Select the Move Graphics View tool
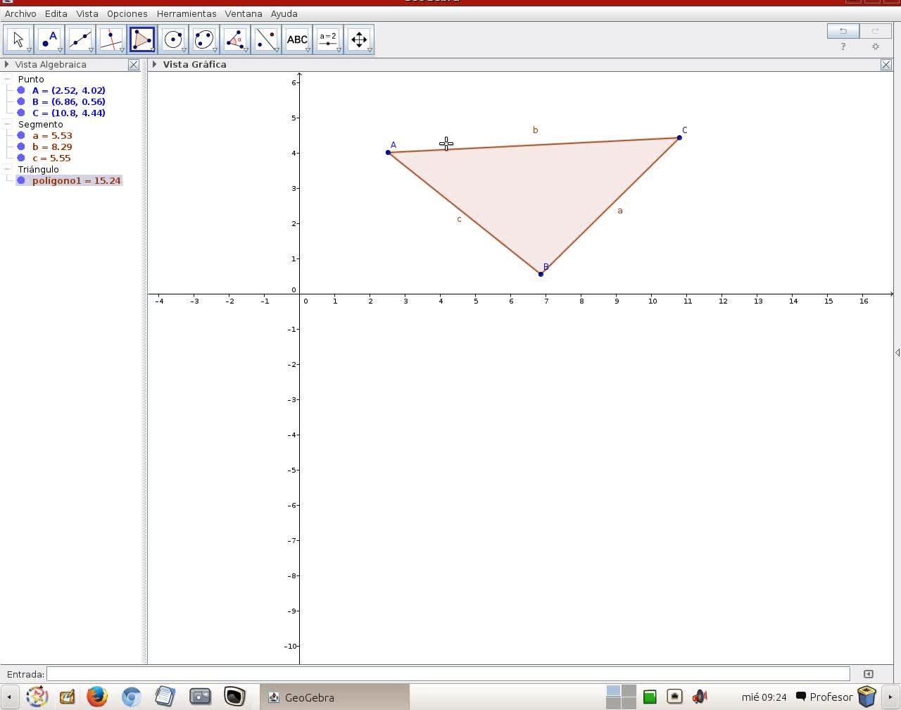This screenshot has height=710, width=901. (359, 39)
